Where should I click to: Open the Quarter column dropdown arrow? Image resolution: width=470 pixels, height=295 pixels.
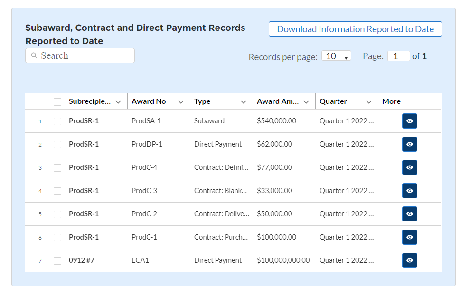click(369, 102)
